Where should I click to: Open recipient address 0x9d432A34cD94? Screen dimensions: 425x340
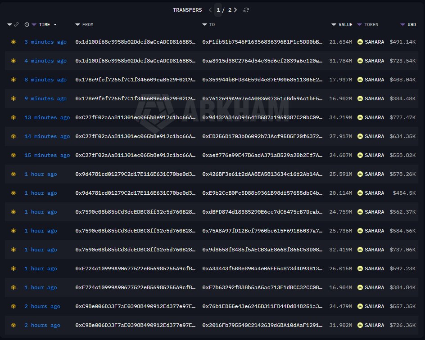262,117
